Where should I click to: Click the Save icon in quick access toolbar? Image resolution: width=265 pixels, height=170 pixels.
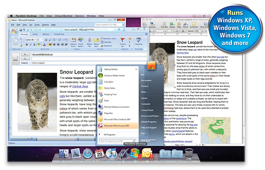tap(21, 30)
